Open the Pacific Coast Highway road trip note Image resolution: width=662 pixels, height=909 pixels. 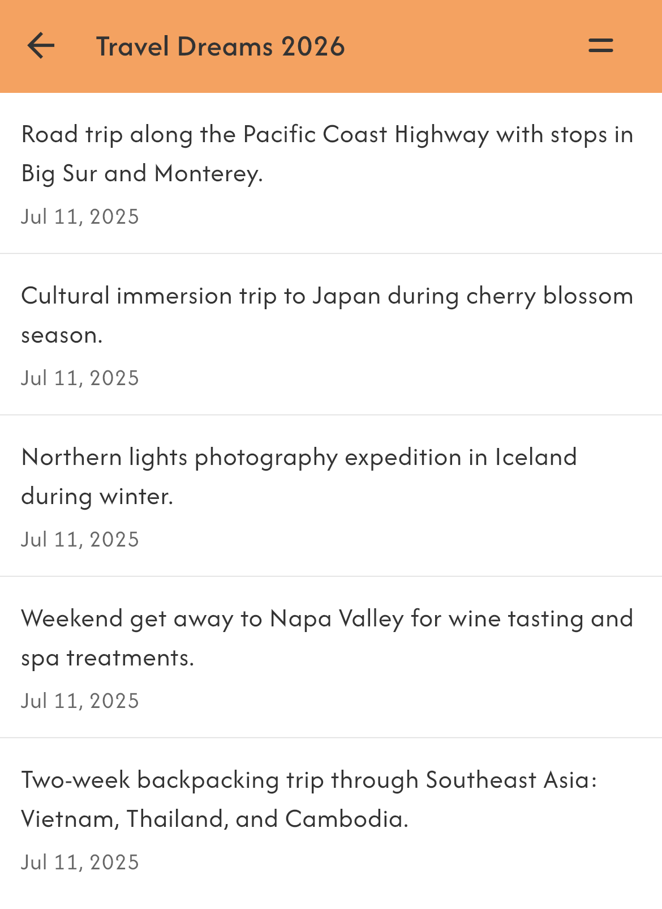click(x=331, y=173)
